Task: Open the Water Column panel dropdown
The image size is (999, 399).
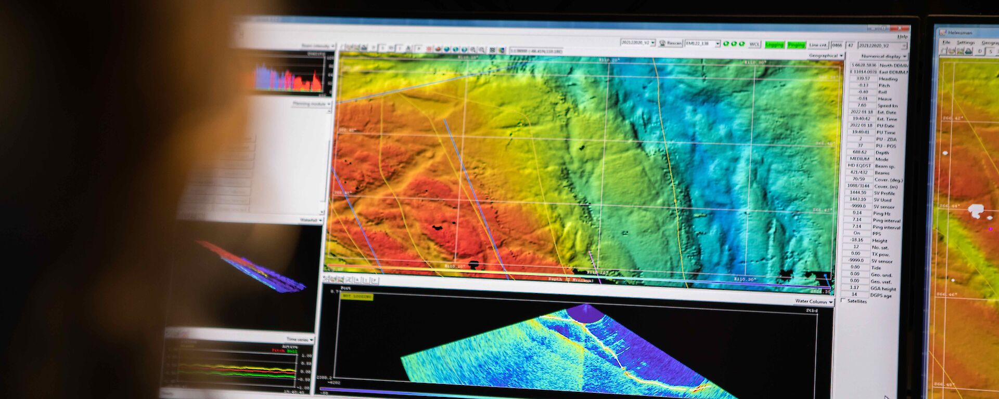Action: point(814,301)
